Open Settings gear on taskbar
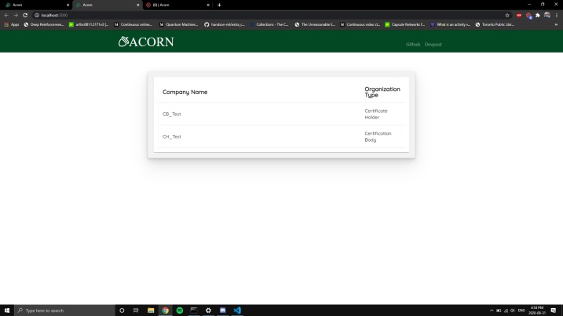 click(208, 311)
